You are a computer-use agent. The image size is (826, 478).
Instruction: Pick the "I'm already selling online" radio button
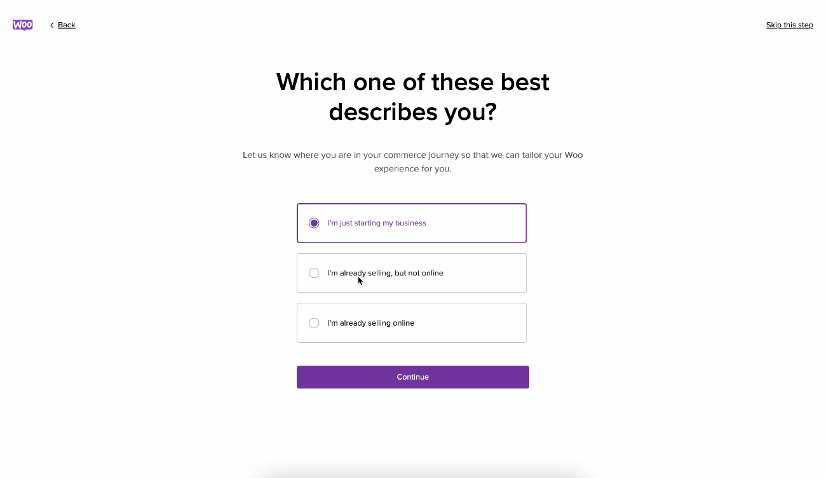tap(314, 323)
